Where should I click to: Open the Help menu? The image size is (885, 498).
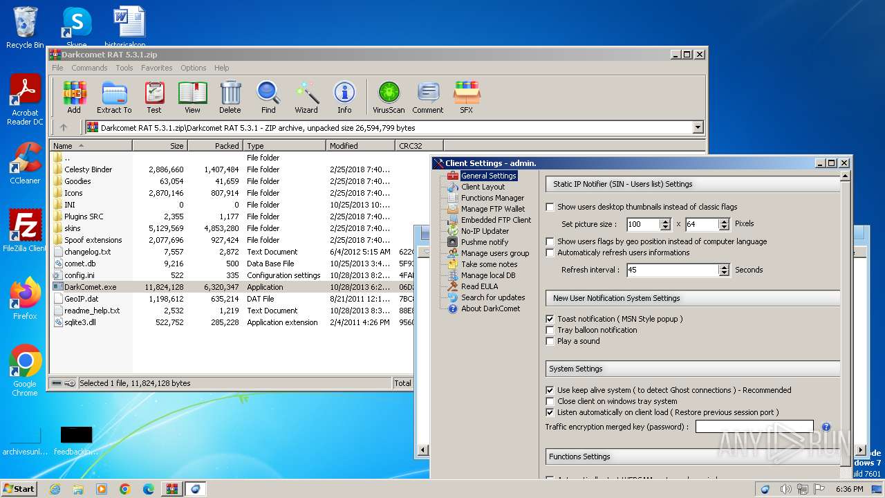[221, 68]
